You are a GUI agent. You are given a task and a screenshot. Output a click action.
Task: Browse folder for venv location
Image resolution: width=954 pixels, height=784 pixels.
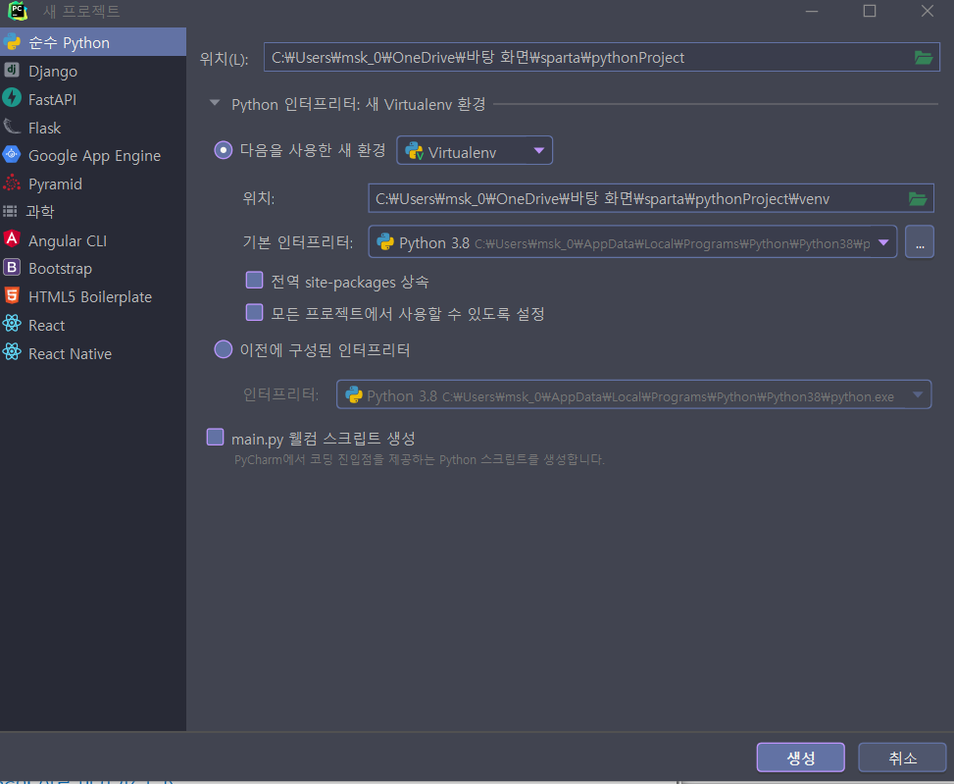click(918, 198)
